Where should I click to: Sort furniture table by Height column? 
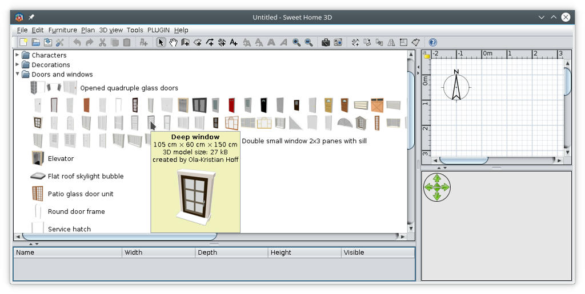click(304, 252)
